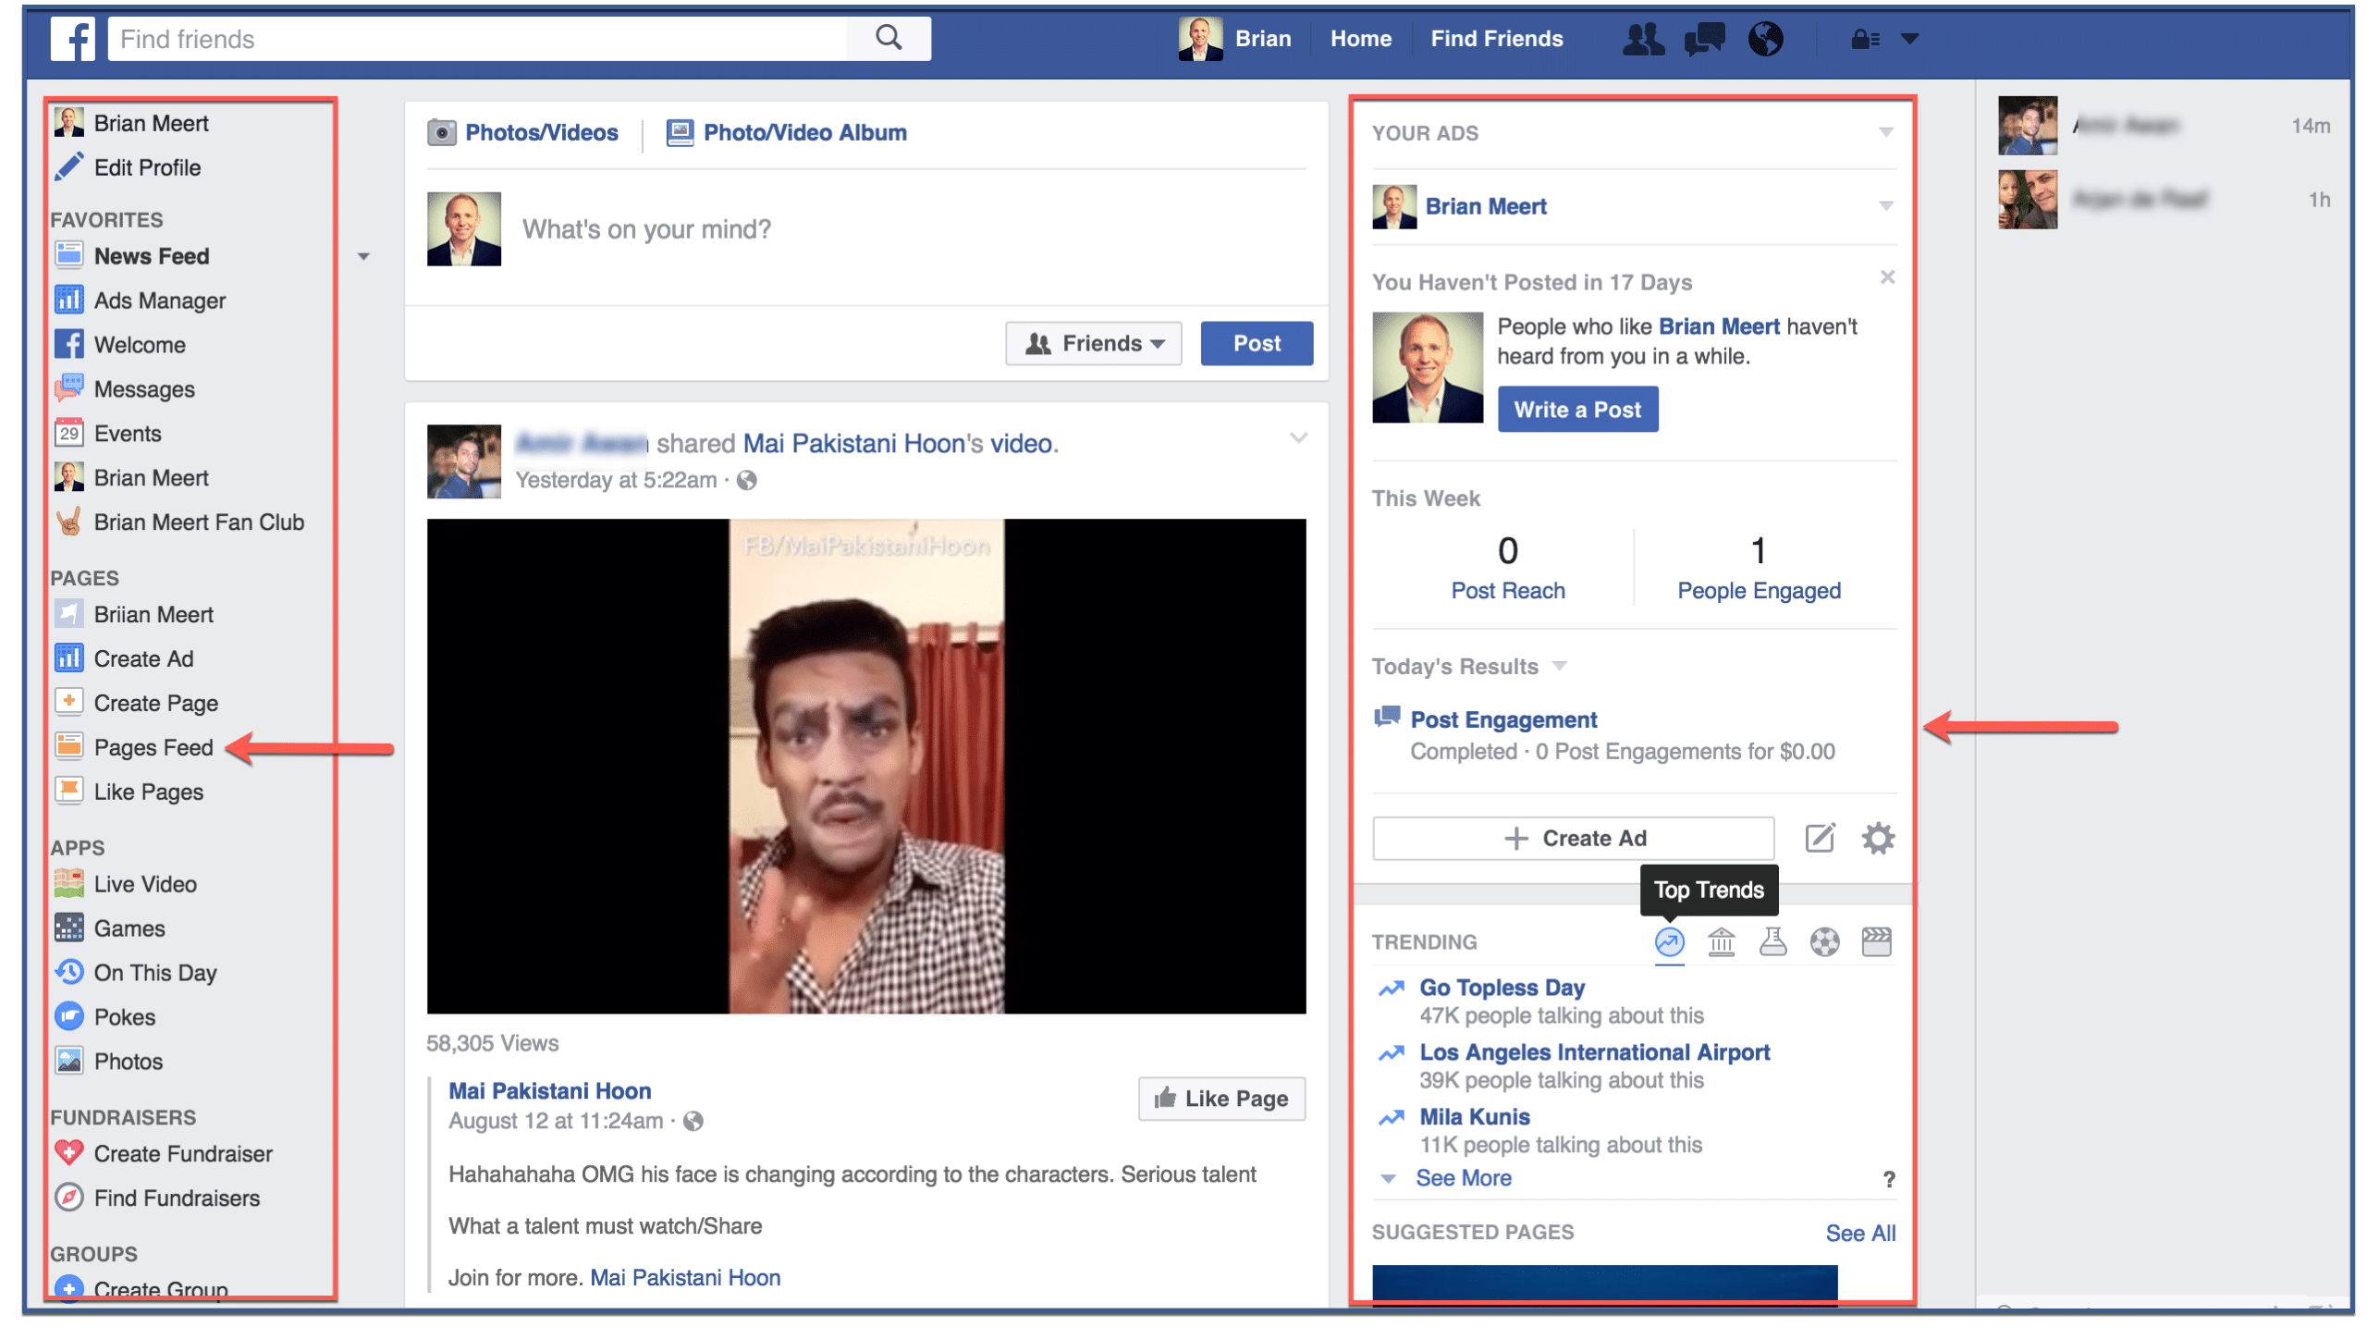Click the Like Page button
2367x1327 pixels.
click(1220, 1099)
